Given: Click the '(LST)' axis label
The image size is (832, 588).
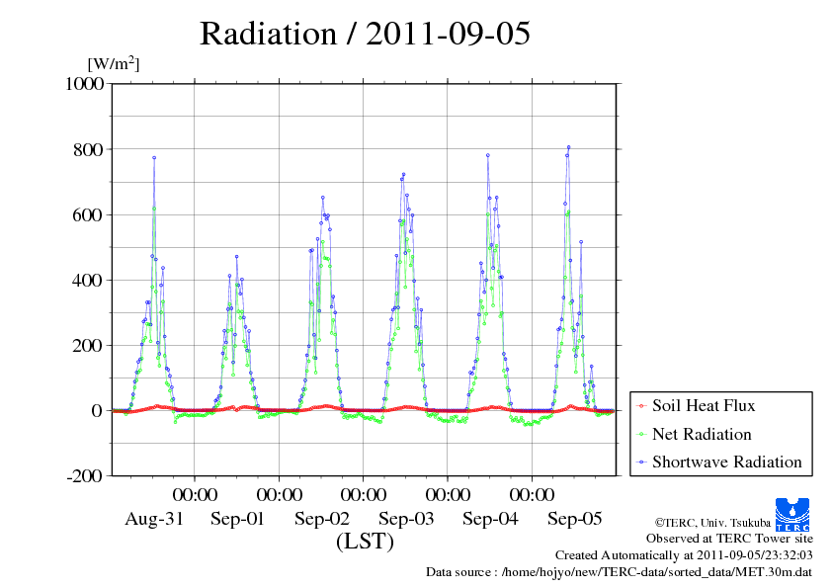Looking at the screenshot, I should [365, 542].
